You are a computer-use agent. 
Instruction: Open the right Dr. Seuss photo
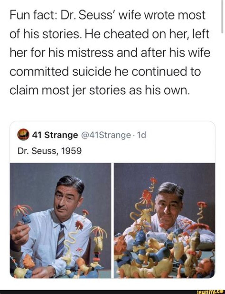(164, 220)
